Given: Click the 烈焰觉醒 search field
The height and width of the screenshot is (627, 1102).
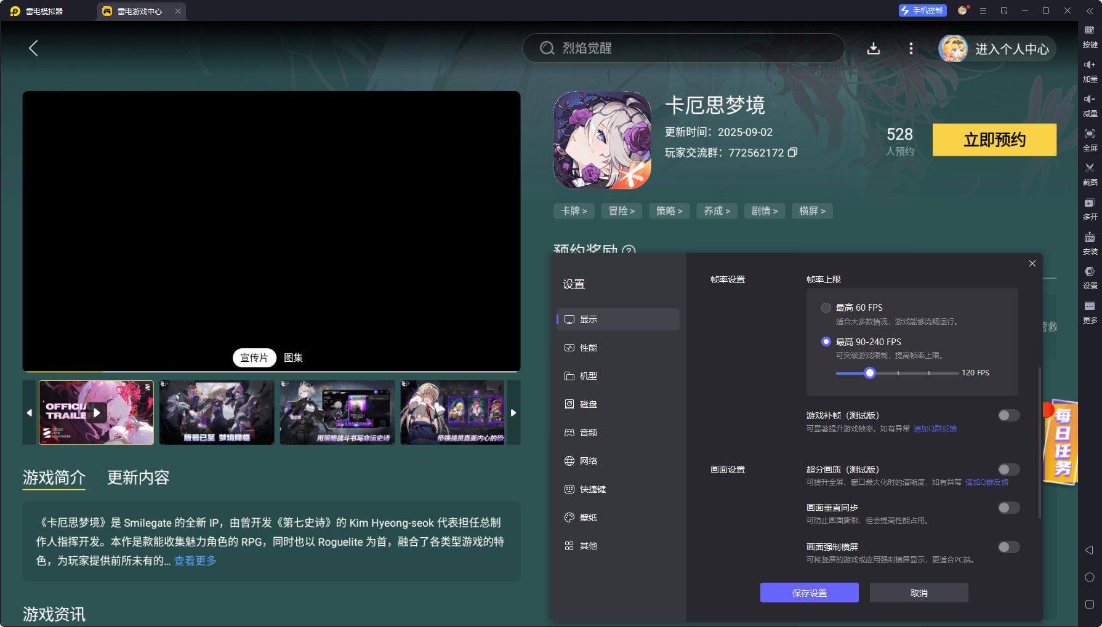Looking at the screenshot, I should click(683, 48).
